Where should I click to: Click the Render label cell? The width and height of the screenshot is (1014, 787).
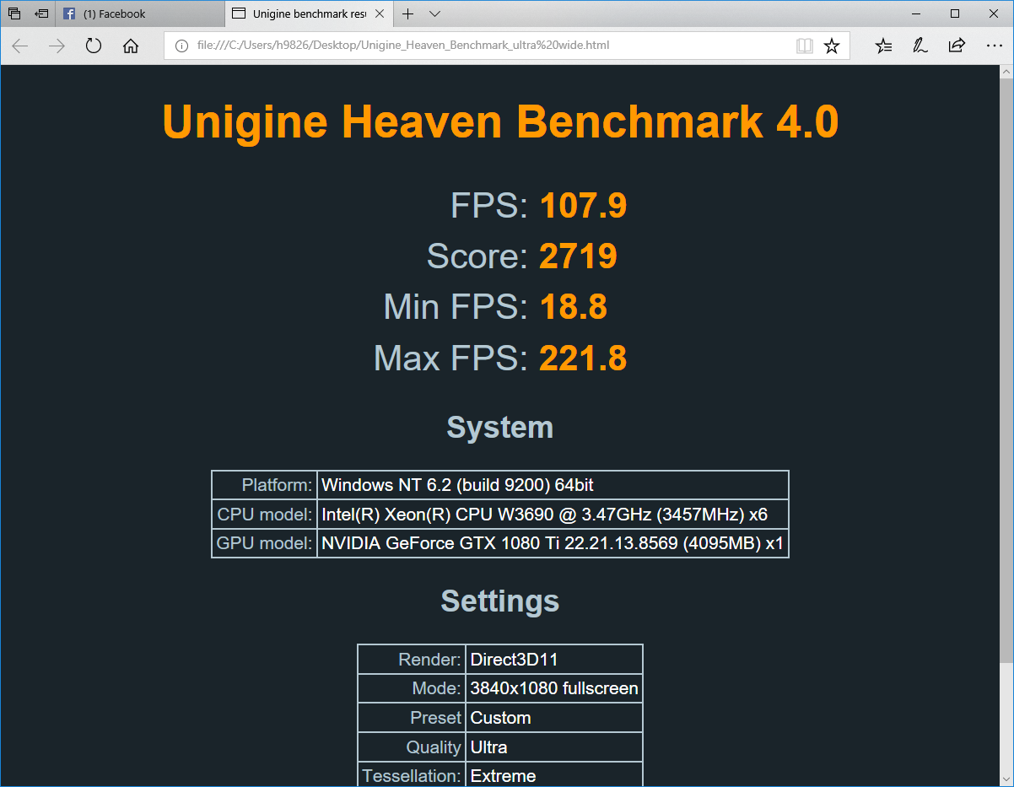click(x=412, y=660)
